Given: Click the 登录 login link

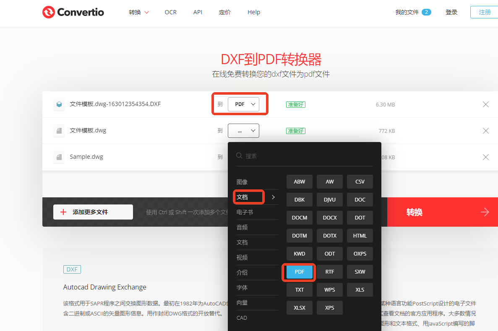Looking at the screenshot, I should click(451, 12).
